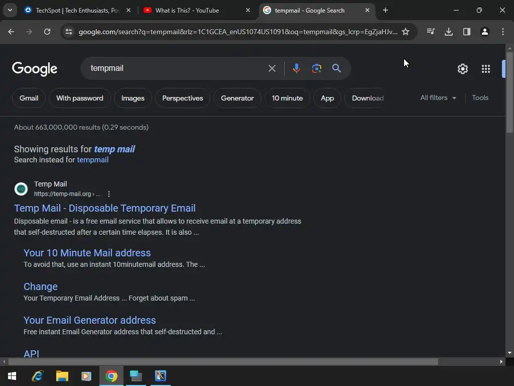514x386 pixels.
Task: Select the Perspectives filter
Action: 183,98
